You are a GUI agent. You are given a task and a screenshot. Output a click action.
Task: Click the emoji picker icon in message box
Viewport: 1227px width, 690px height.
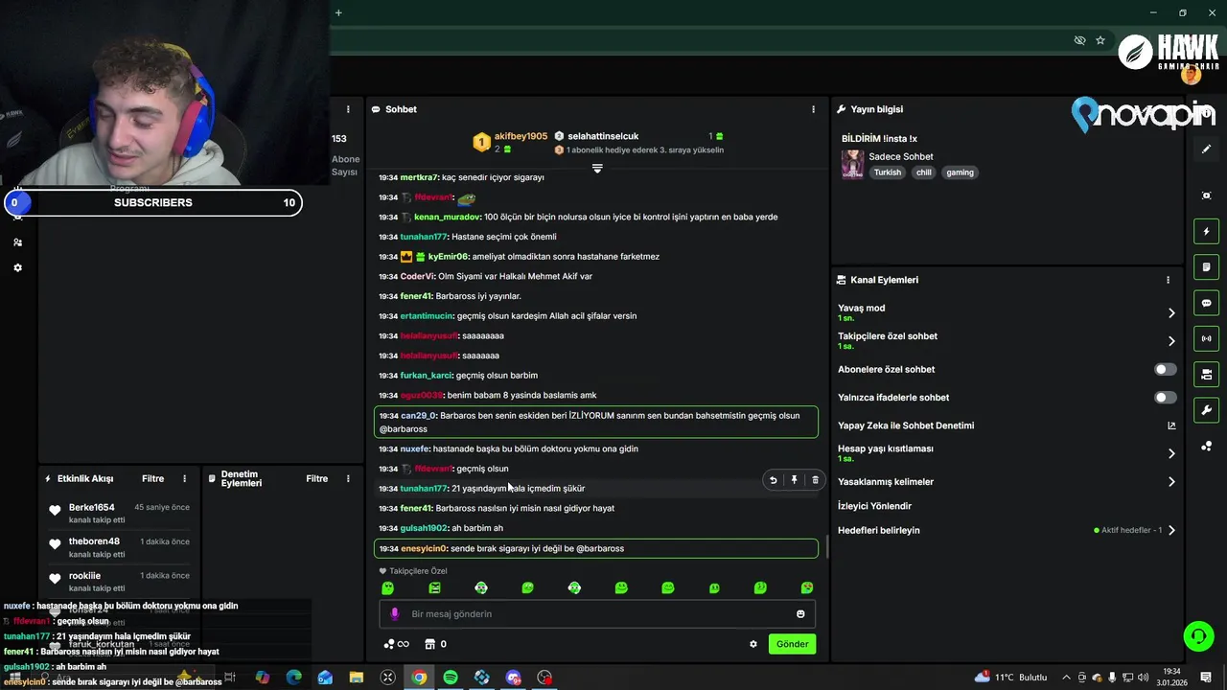[800, 614]
